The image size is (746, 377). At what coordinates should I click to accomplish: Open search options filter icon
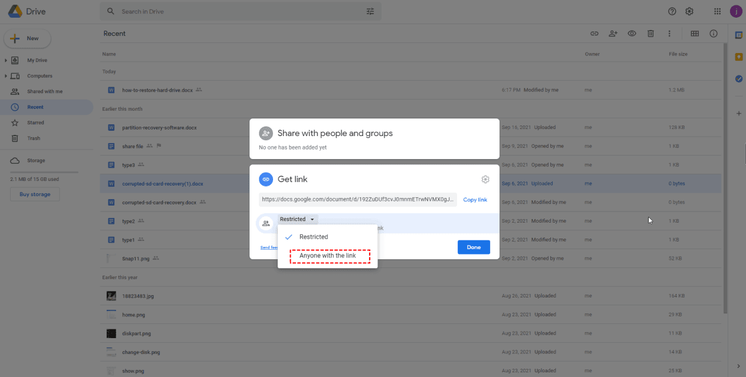point(370,11)
